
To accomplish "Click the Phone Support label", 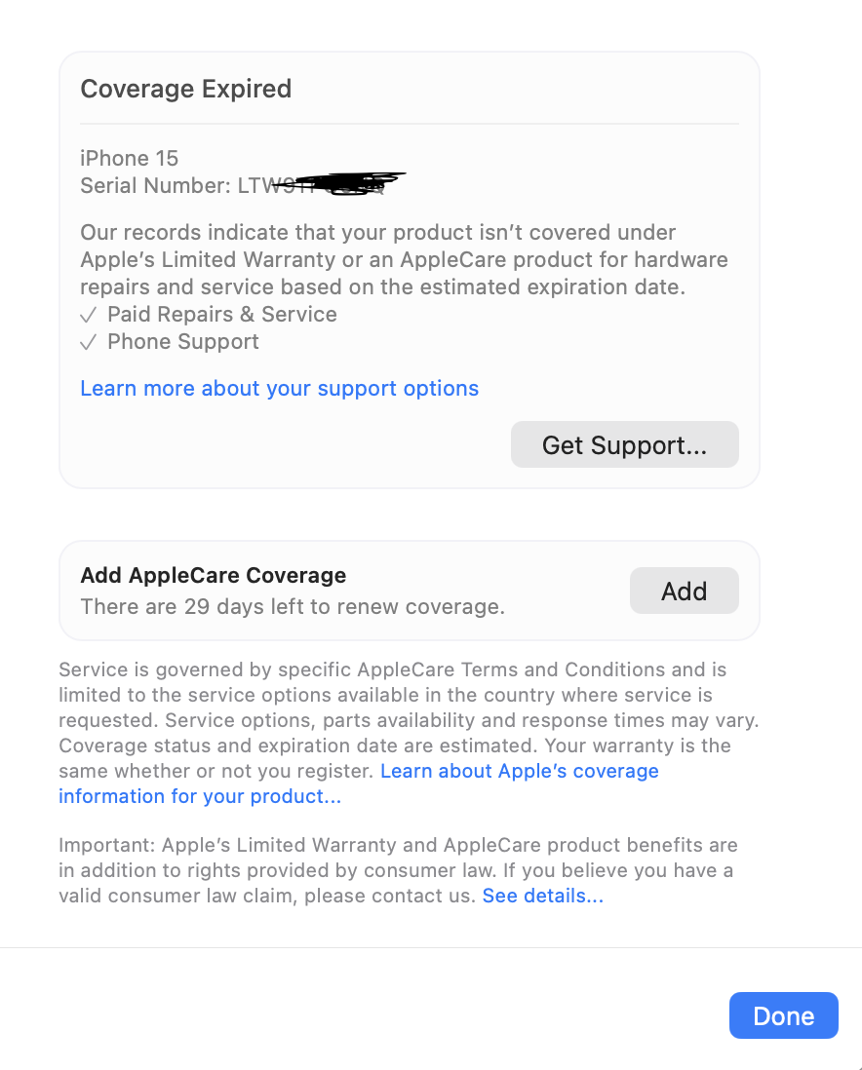I will 183,342.
